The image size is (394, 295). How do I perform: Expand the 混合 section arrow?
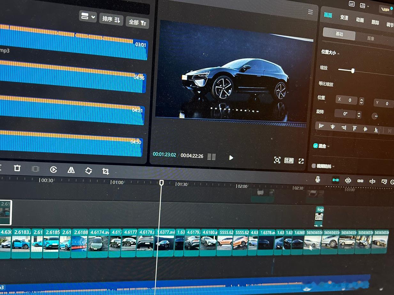point(328,146)
